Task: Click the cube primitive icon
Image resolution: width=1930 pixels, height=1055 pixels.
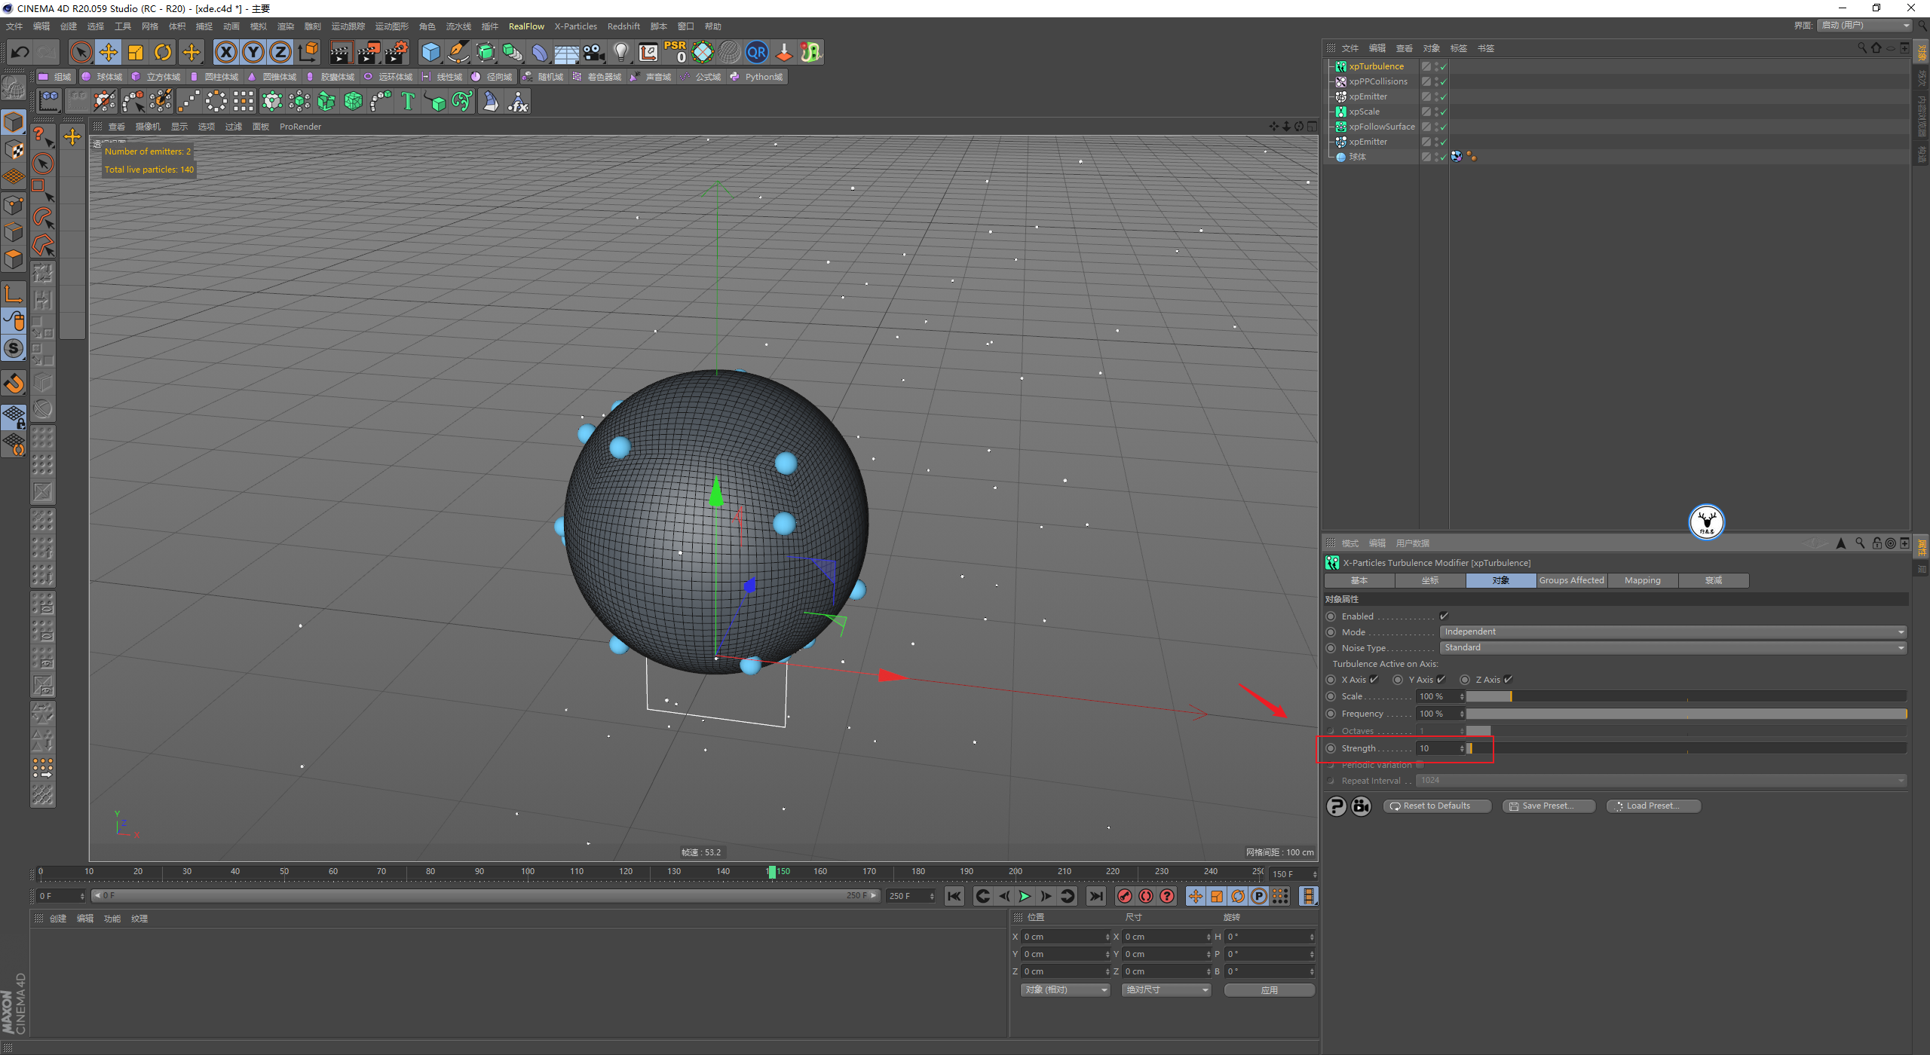Action: pos(430,52)
